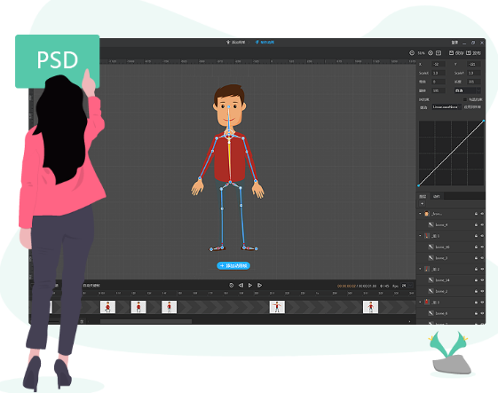Click the save label (保存) in the toolbar
The height and width of the screenshot is (393, 498).
[x=460, y=53]
